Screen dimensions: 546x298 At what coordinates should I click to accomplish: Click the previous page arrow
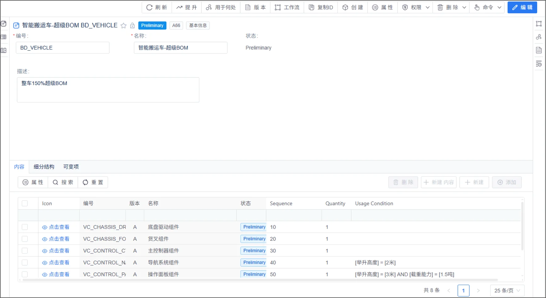tap(449, 290)
